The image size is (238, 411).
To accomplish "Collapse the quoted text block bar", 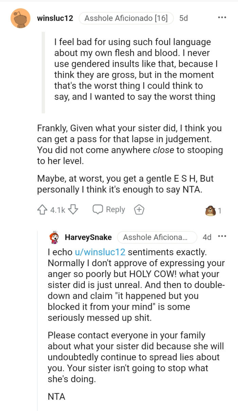I will click(x=43, y=73).
